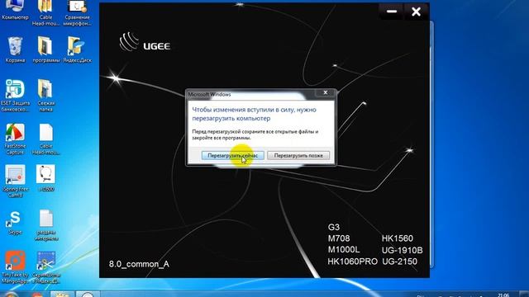Screen dimensions: 529x297
Task: Open the Компьютер desktop icon
Action: [x=15, y=10]
